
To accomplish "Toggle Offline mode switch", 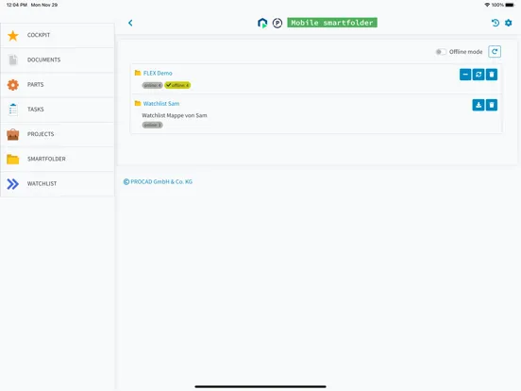I will pyautogui.click(x=441, y=52).
